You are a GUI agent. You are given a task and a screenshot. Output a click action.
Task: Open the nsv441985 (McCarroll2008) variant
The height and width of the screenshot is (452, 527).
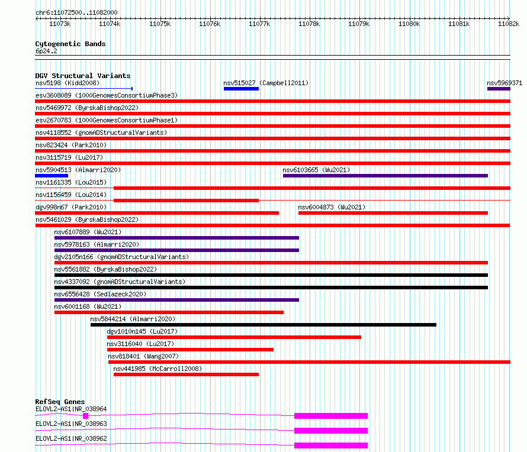tap(158, 369)
